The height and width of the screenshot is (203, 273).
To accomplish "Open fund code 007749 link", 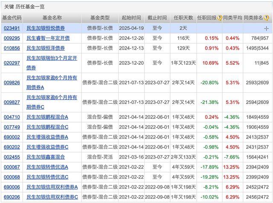I will click(x=12, y=127).
